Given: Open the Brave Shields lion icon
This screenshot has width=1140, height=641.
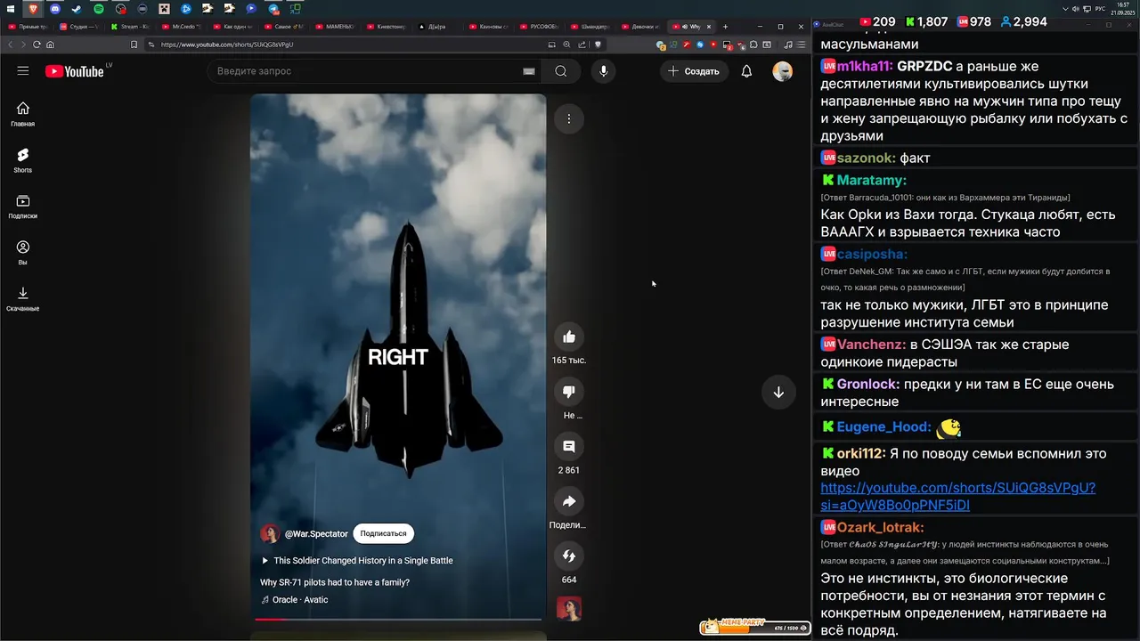Looking at the screenshot, I should (x=598, y=45).
